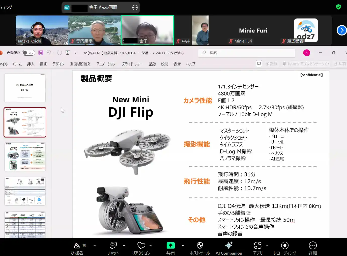
Task: Show next participants with blue arrow
Action: [342, 30]
